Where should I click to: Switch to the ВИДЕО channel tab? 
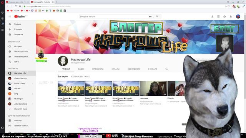click(81, 69)
